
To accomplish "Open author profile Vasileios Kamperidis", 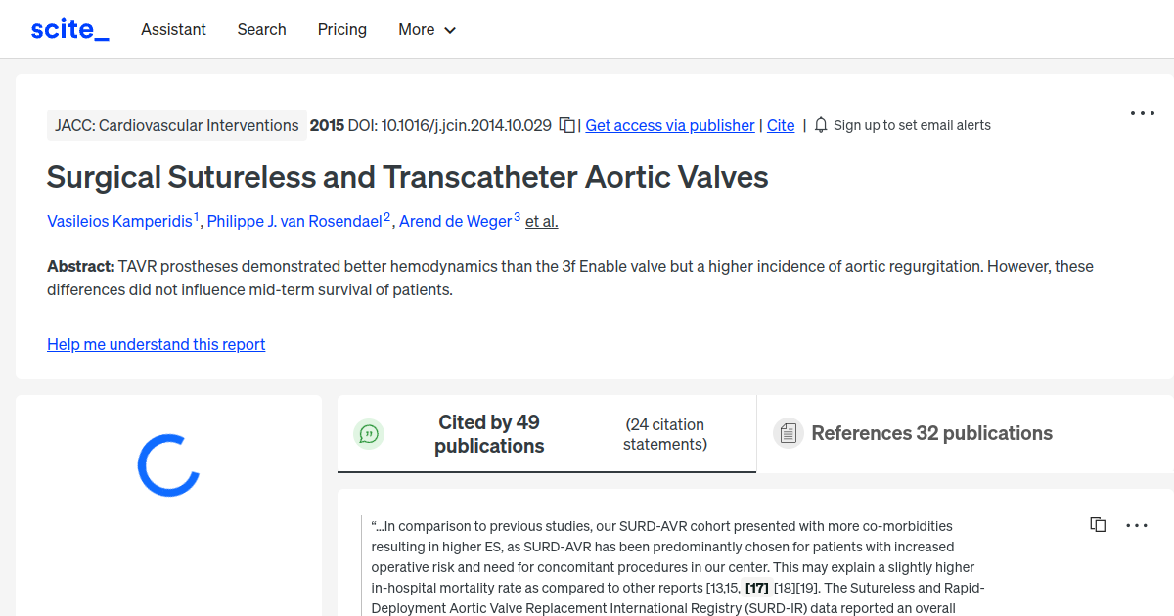I will tap(119, 221).
